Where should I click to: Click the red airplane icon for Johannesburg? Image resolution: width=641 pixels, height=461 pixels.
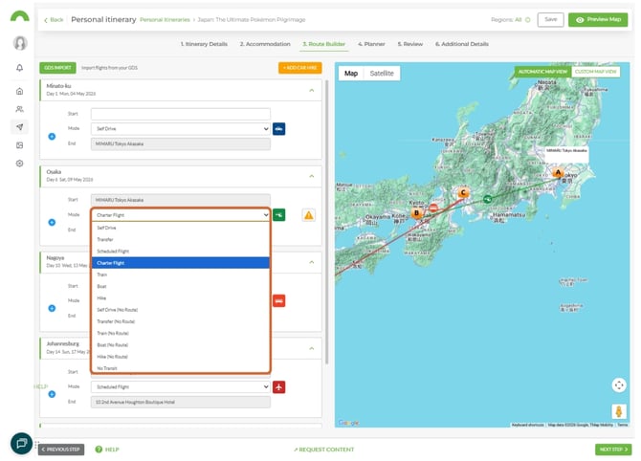click(x=278, y=387)
